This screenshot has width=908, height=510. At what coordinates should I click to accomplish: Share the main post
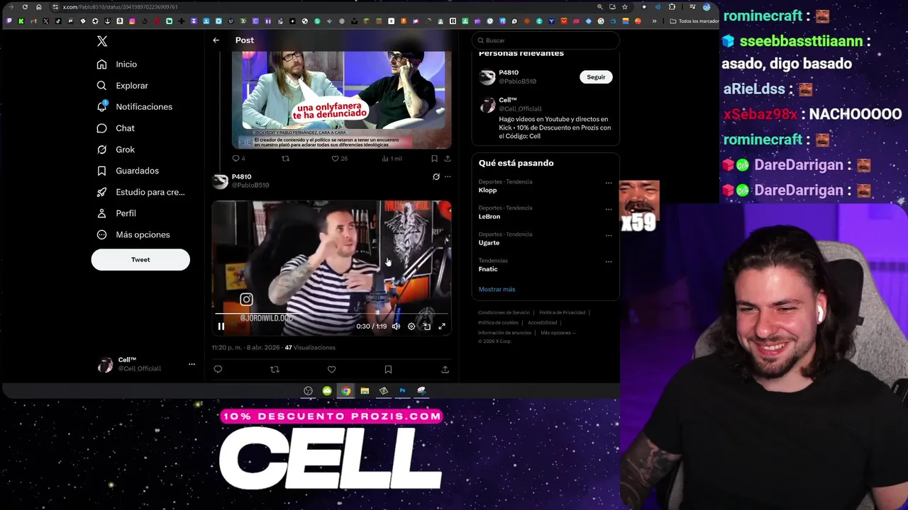(x=445, y=369)
